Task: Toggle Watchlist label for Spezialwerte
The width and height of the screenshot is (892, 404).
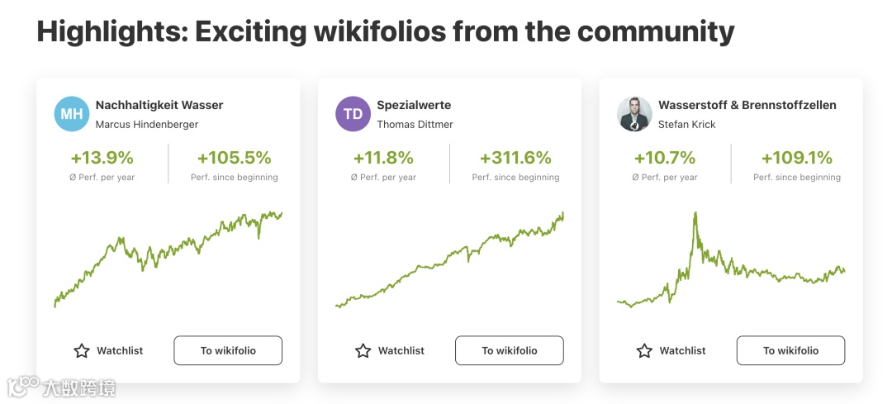Action: click(401, 351)
